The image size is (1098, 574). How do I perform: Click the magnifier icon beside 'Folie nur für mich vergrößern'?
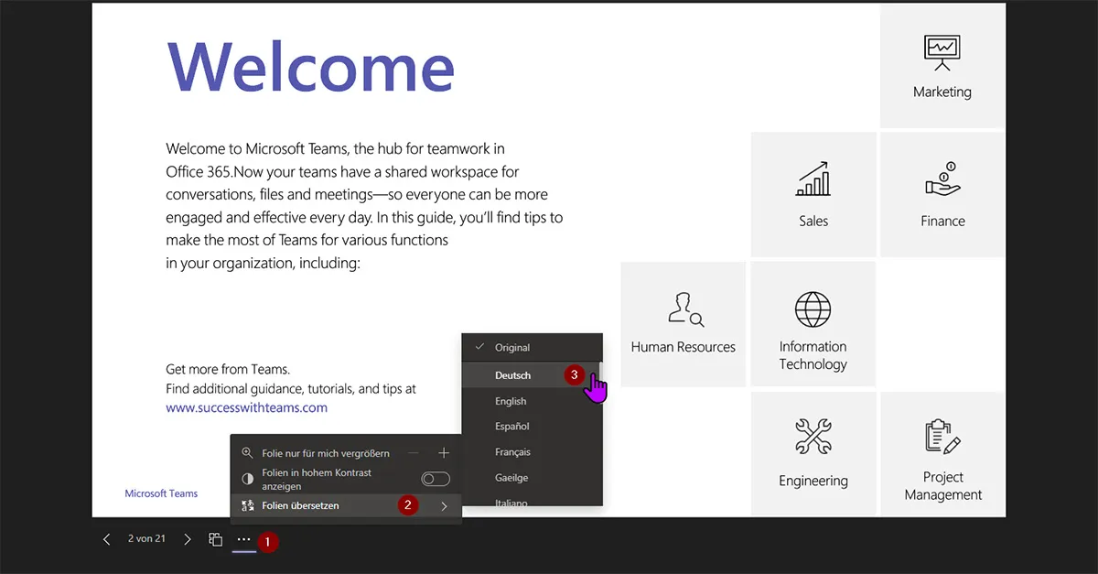247,453
